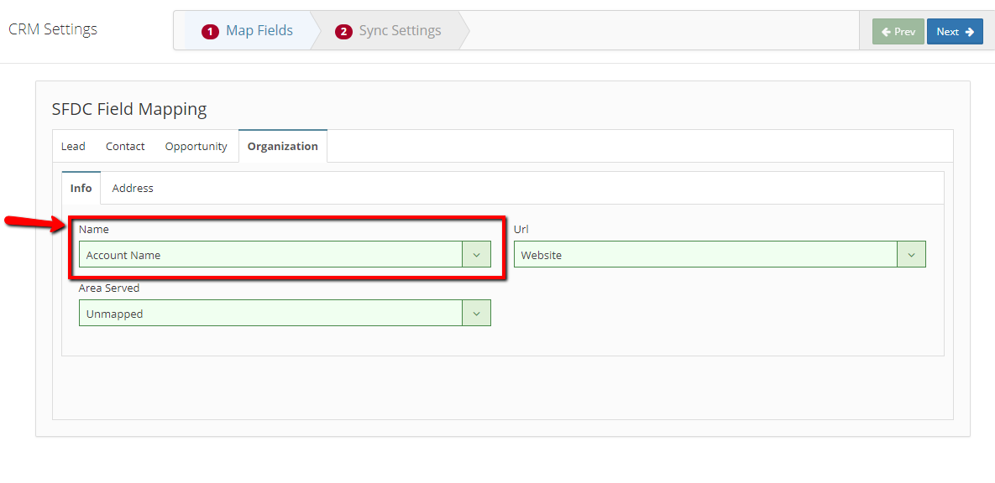Open the Name field Account Name dropdown
Screen dimensions: 995x483
(285, 254)
